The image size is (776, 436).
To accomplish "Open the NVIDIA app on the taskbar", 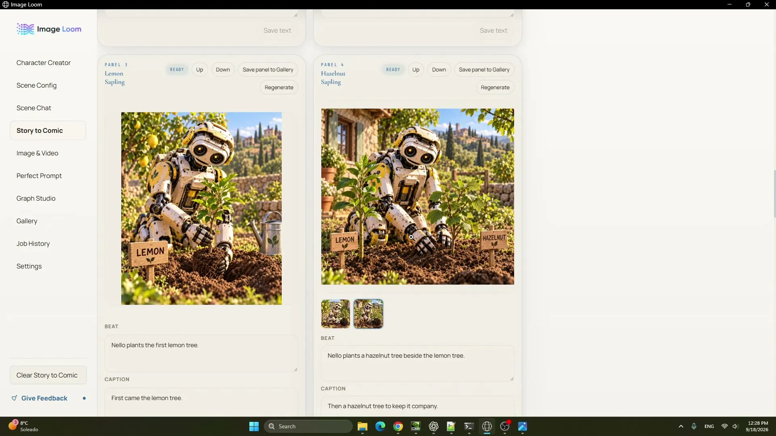I will 415,426.
